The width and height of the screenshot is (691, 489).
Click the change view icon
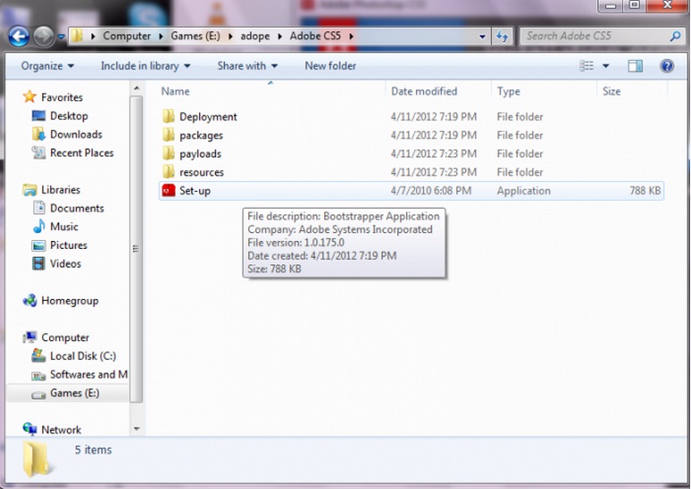pos(587,66)
